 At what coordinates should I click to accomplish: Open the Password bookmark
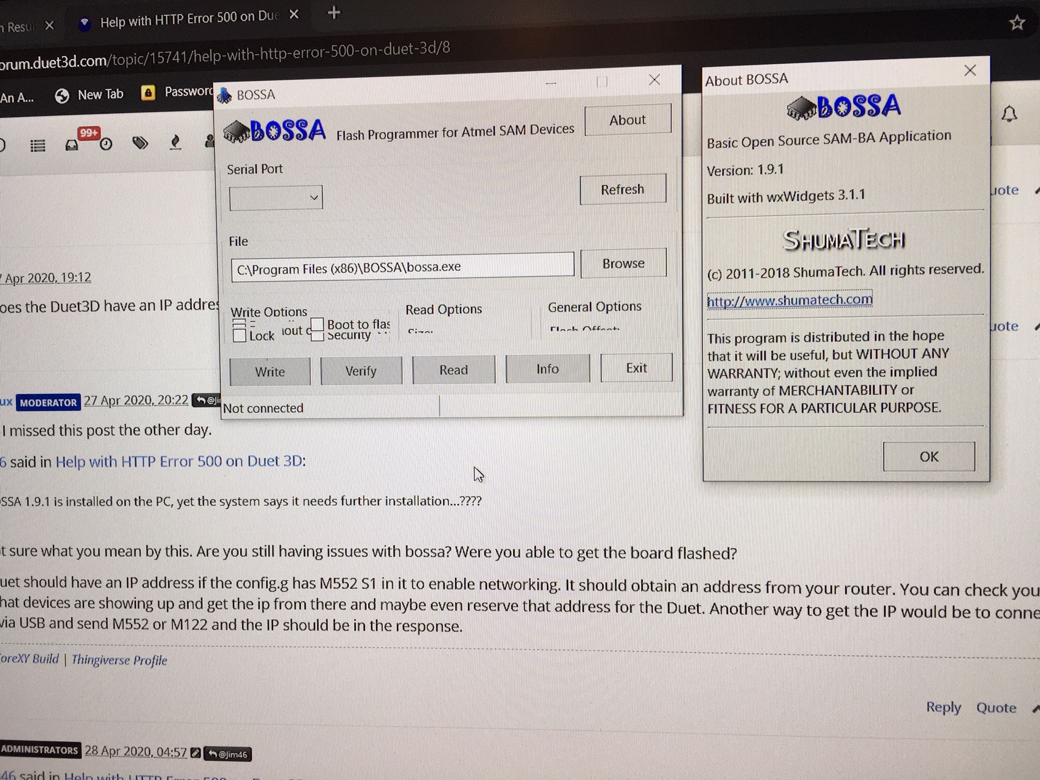click(x=177, y=92)
